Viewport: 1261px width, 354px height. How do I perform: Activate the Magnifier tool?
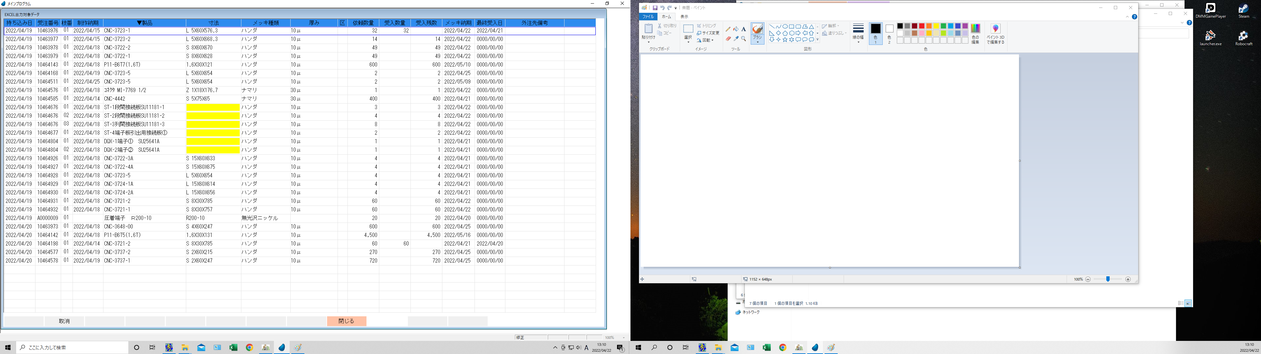click(743, 39)
